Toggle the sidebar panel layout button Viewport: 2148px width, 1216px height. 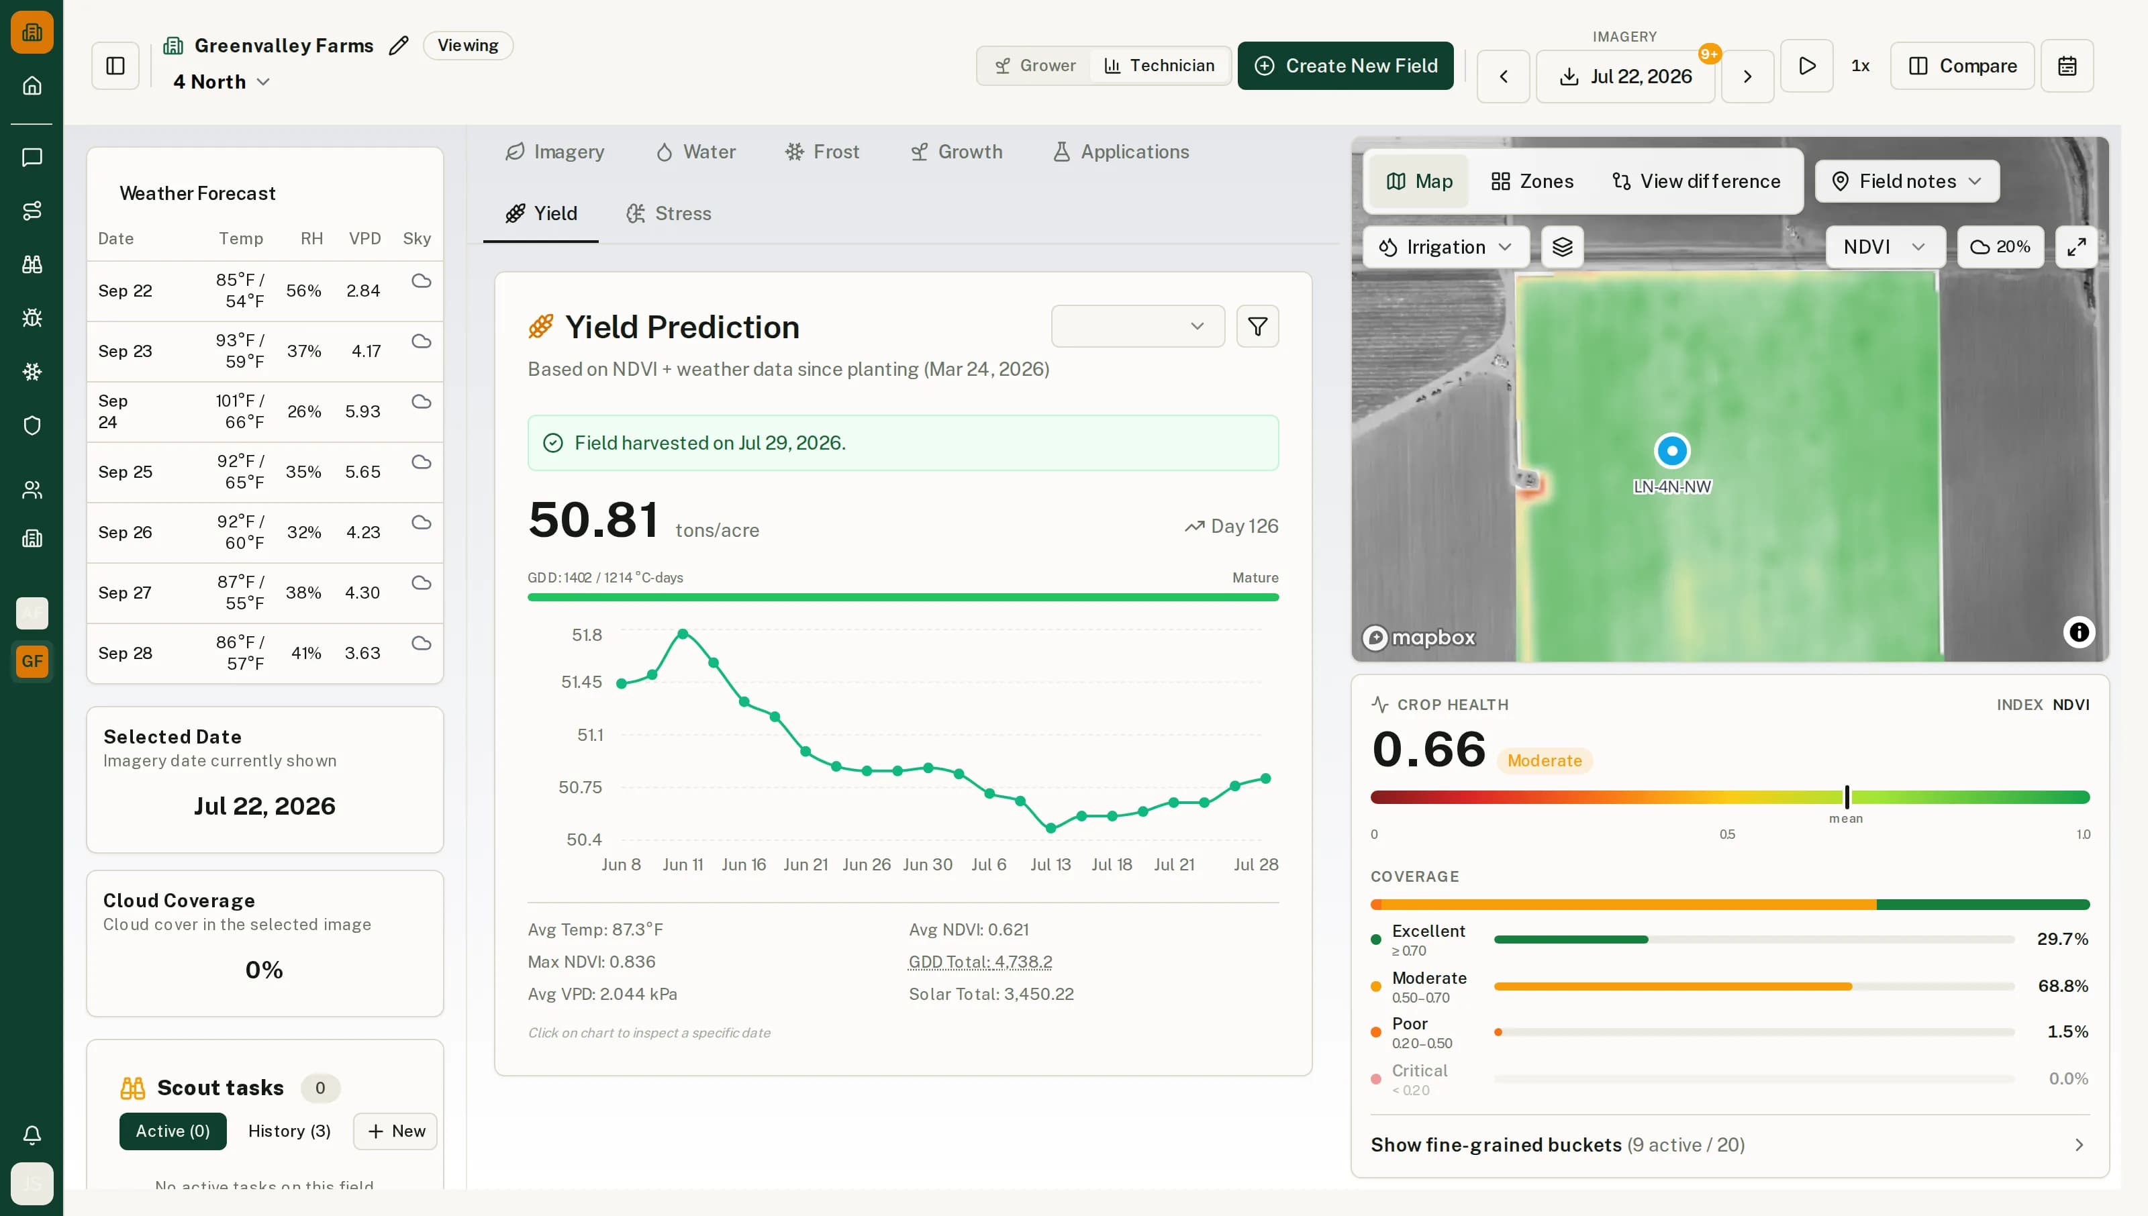pos(115,66)
